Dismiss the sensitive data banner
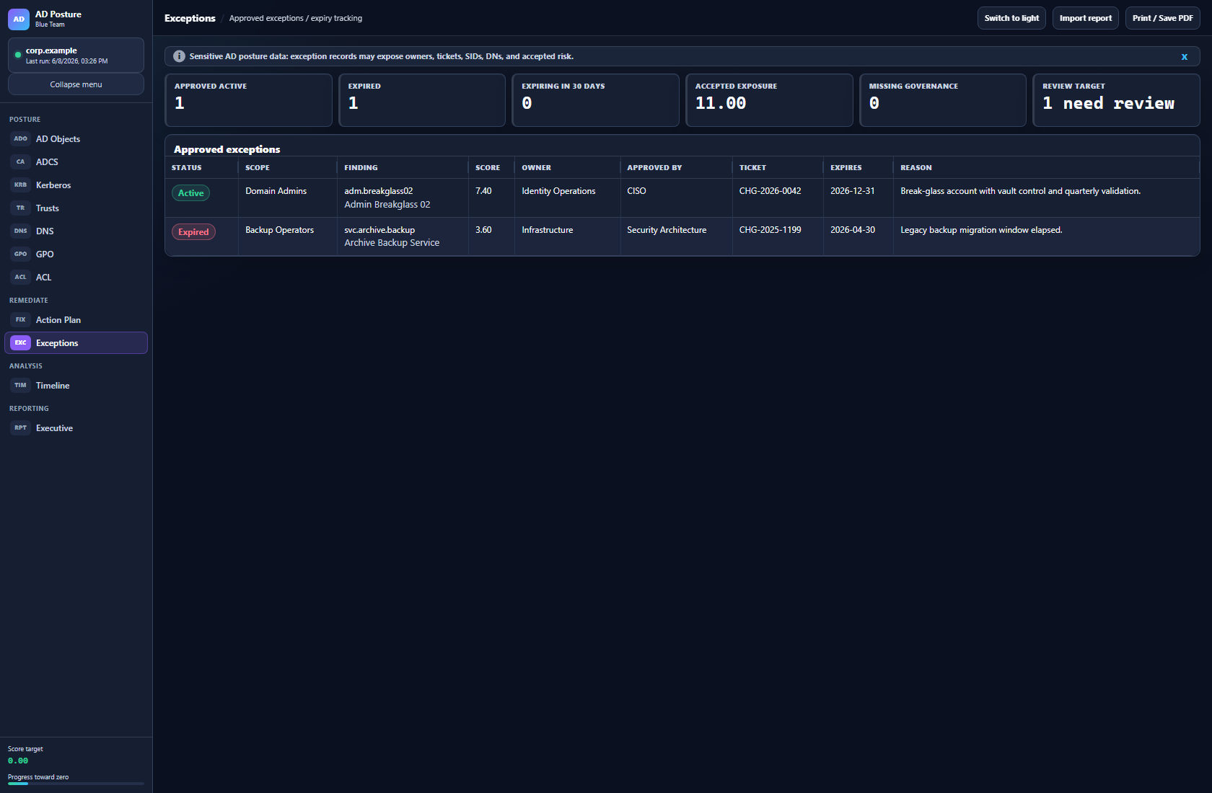 (1184, 56)
